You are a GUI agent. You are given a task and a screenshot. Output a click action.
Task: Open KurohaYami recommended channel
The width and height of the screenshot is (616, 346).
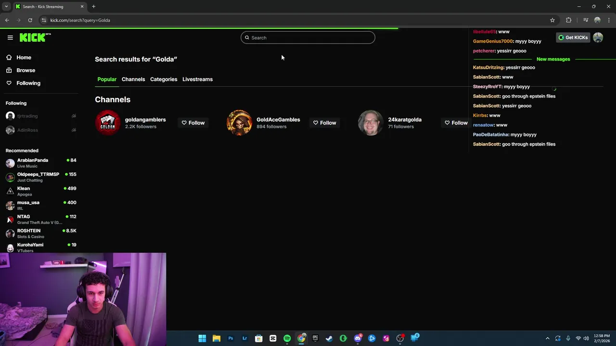40,247
